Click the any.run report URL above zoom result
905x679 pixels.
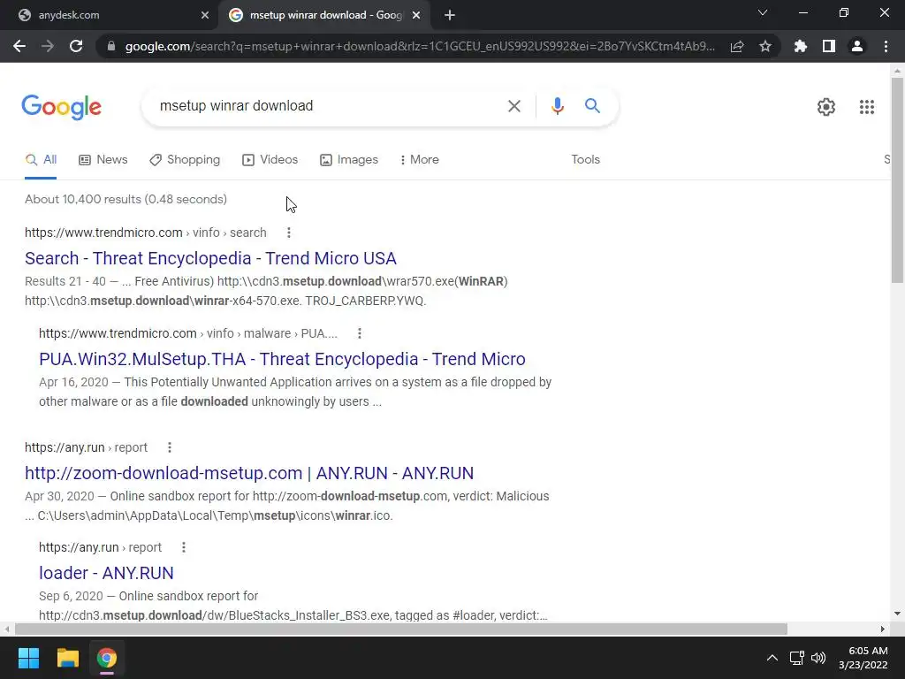pos(86,447)
